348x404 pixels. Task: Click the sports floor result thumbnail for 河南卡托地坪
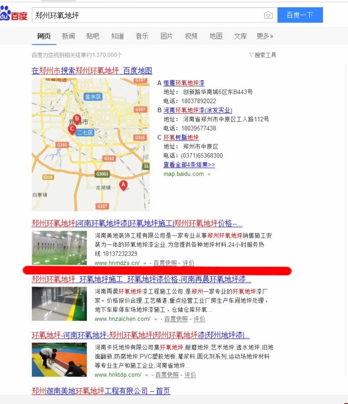[x=59, y=359]
